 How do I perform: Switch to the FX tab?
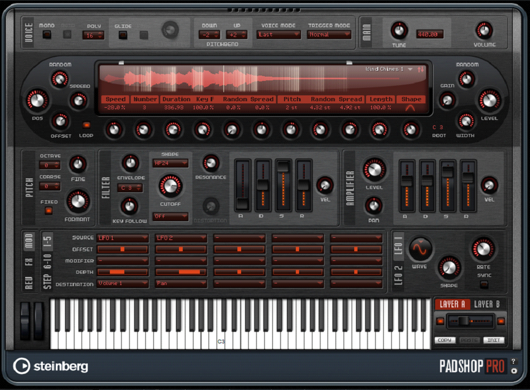pos(29,262)
